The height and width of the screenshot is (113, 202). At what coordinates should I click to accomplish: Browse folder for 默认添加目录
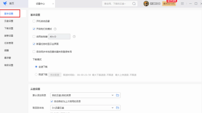pos(118,95)
